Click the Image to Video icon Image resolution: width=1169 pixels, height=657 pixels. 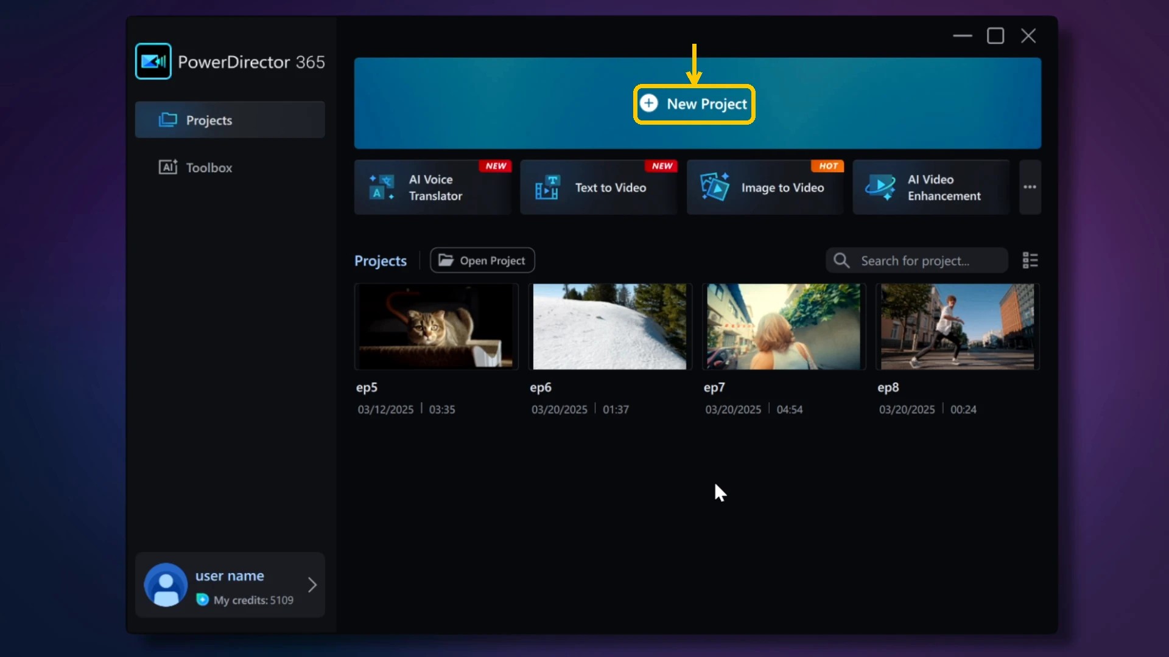tap(714, 187)
